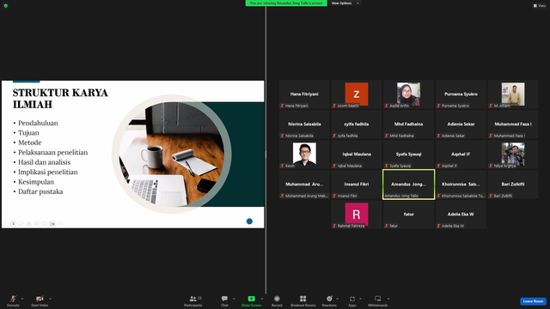Open the Participants panel
550x309 pixels.
coord(193,300)
